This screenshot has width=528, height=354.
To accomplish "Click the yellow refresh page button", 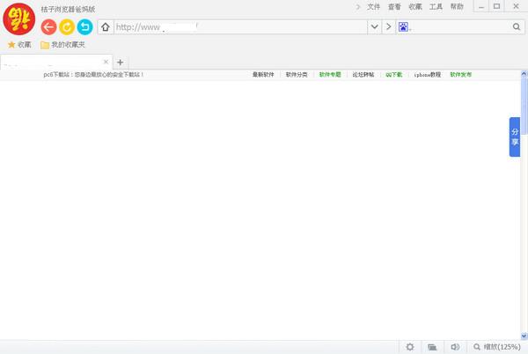I will 67,26.
